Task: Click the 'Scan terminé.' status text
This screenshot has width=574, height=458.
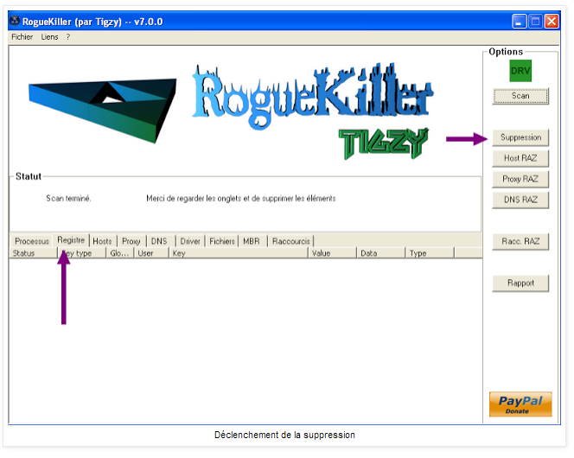Action: tap(68, 198)
